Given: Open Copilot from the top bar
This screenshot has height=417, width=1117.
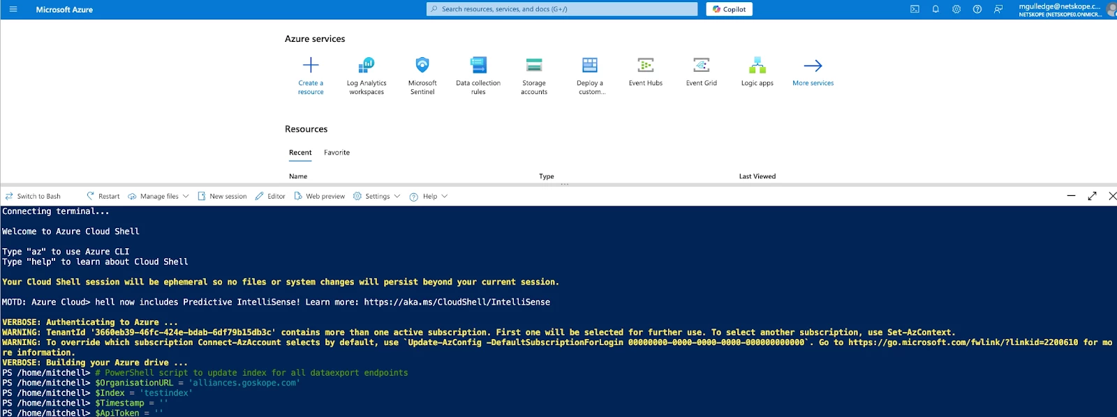Looking at the screenshot, I should (729, 9).
